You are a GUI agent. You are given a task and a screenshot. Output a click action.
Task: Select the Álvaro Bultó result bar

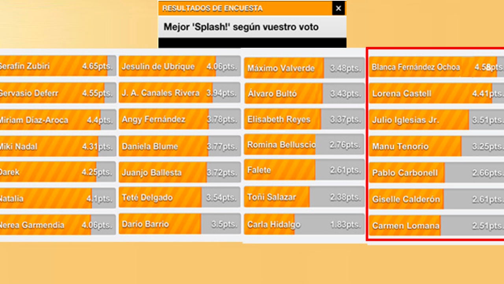point(304,93)
